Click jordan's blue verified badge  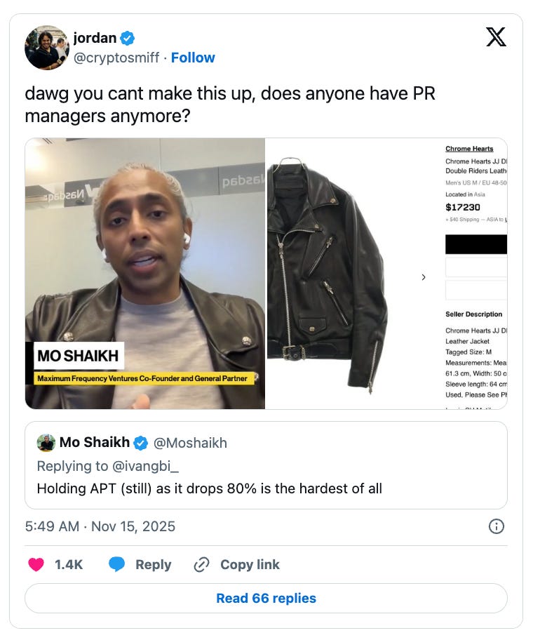coord(128,39)
